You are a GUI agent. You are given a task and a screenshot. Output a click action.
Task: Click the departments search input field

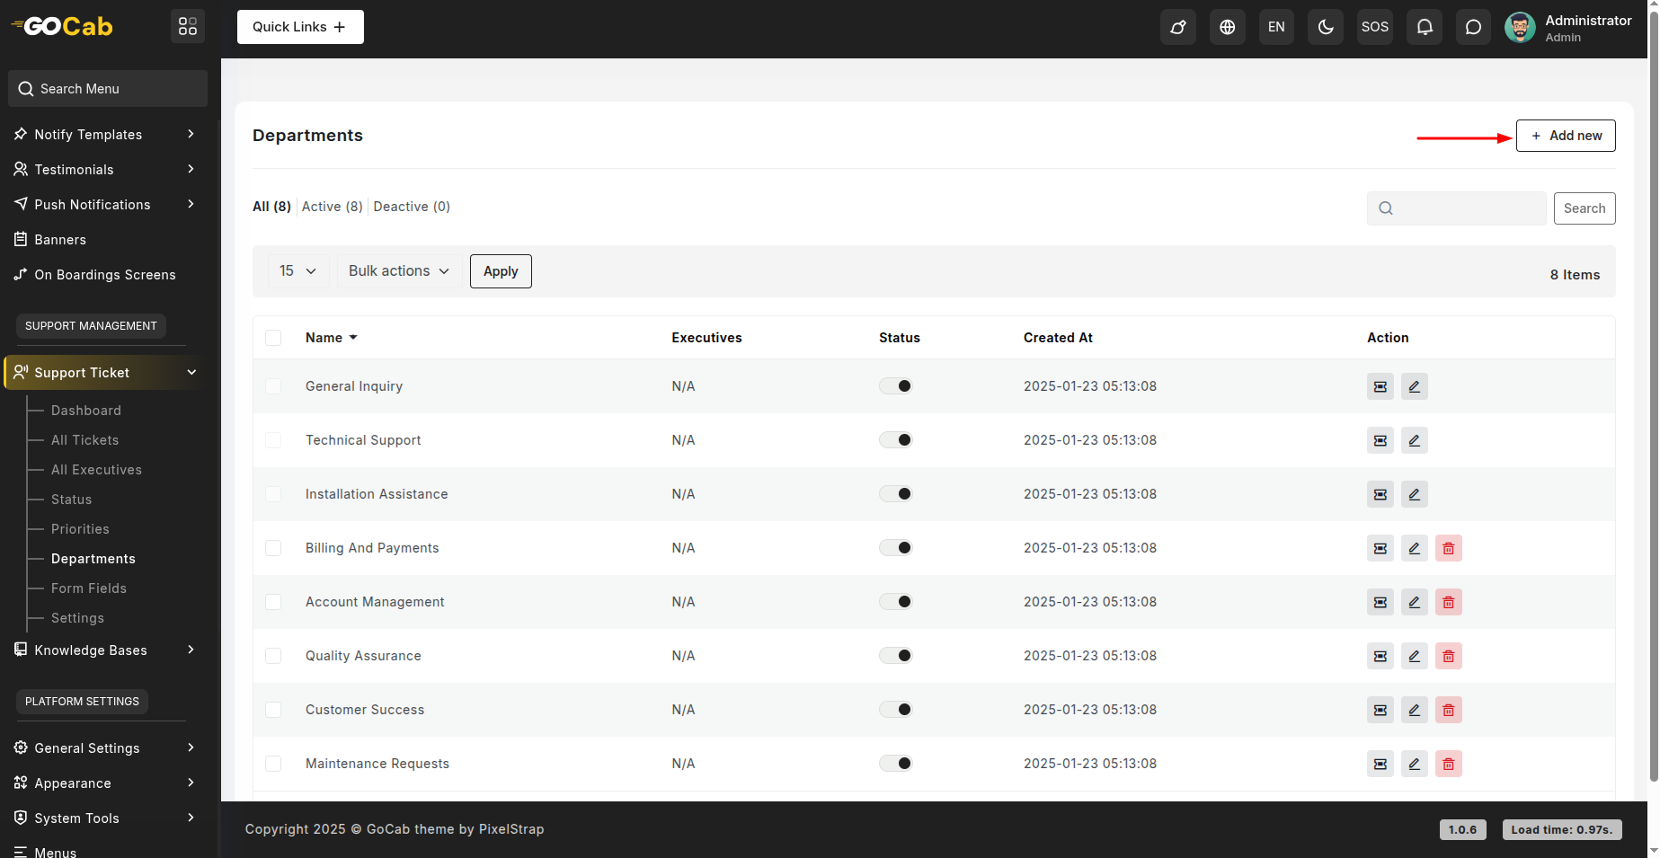(1467, 208)
